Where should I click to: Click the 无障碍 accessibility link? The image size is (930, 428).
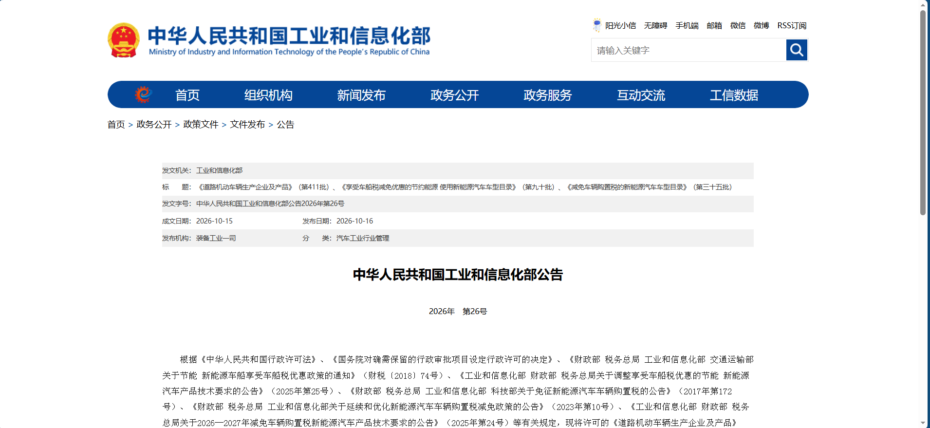[656, 25]
